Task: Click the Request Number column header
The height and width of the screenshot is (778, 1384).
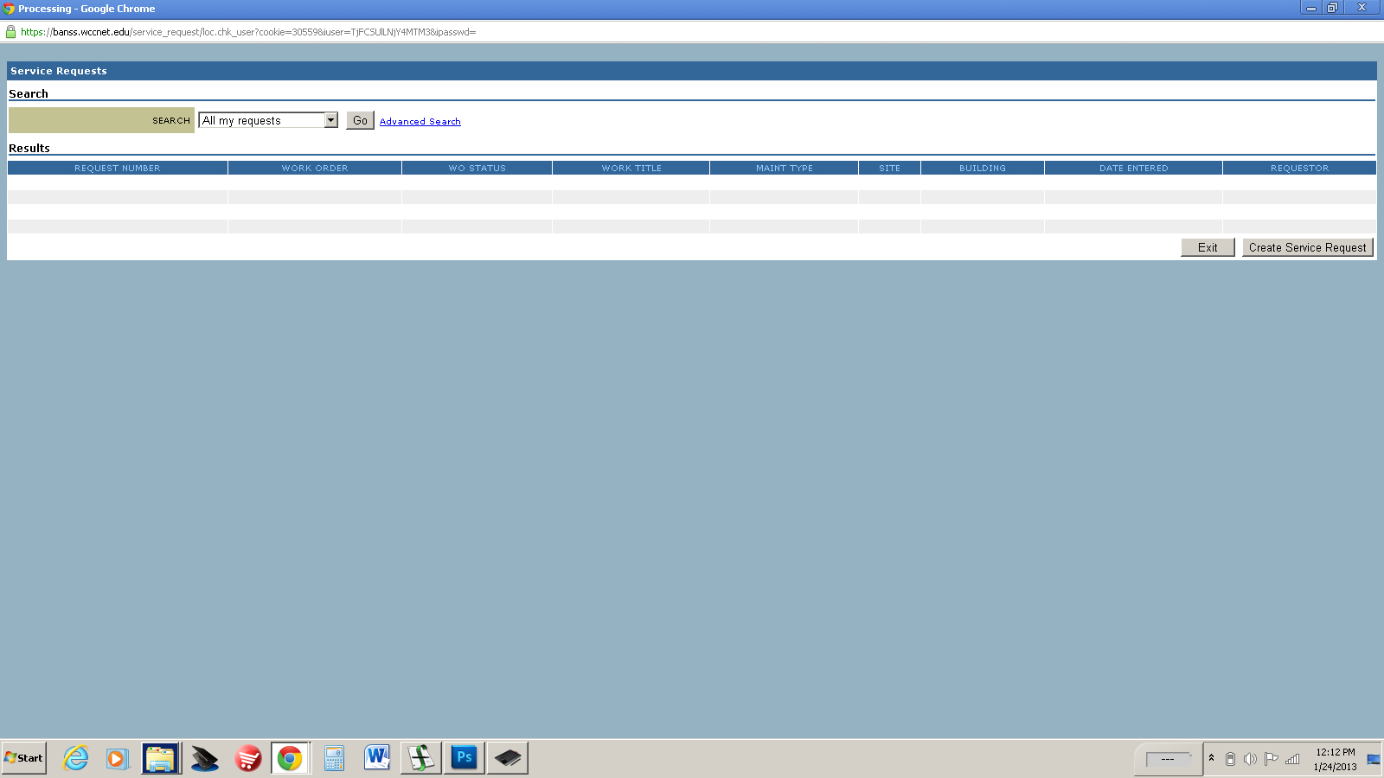Action: 118,168
